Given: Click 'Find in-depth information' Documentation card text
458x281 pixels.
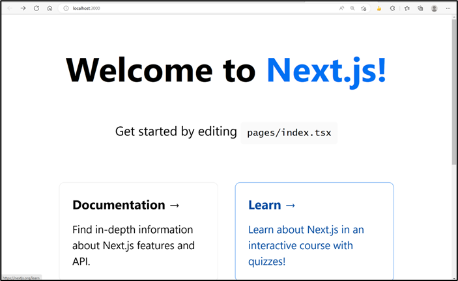Looking at the screenshot, I should tap(133, 230).
